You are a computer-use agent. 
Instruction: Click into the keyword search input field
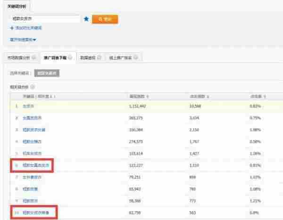pyautogui.click(x=45, y=20)
